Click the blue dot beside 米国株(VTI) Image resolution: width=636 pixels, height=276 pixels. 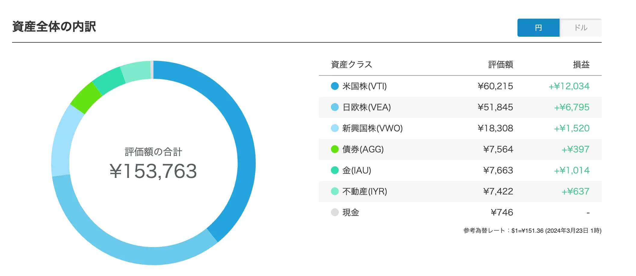[x=335, y=86]
